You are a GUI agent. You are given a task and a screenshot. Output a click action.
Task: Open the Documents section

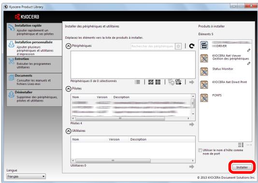click(34, 81)
